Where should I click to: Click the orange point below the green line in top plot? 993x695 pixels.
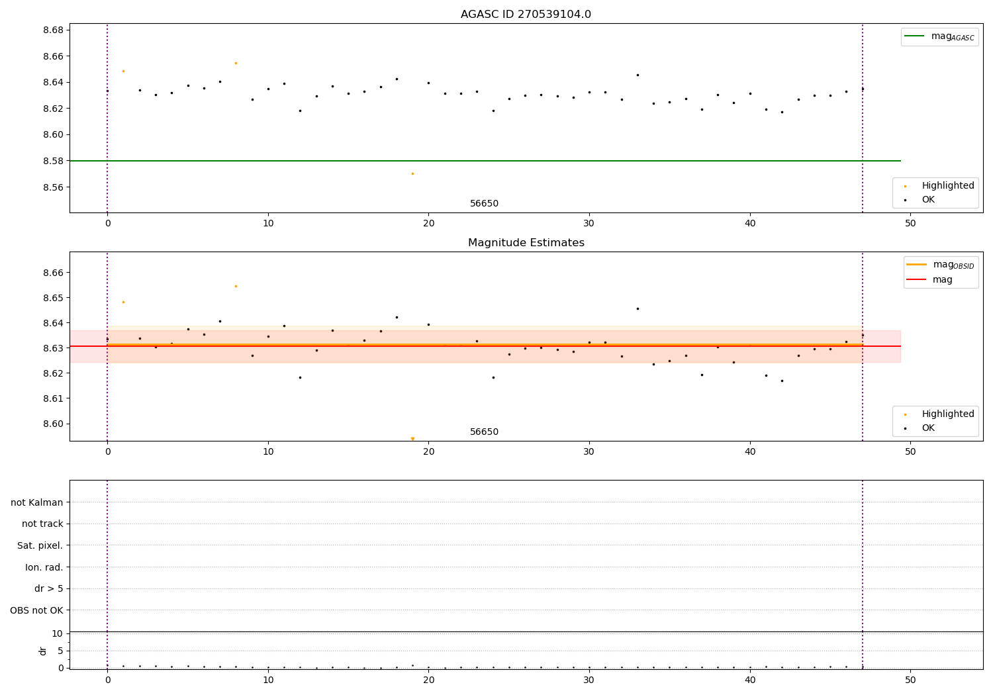coord(412,173)
